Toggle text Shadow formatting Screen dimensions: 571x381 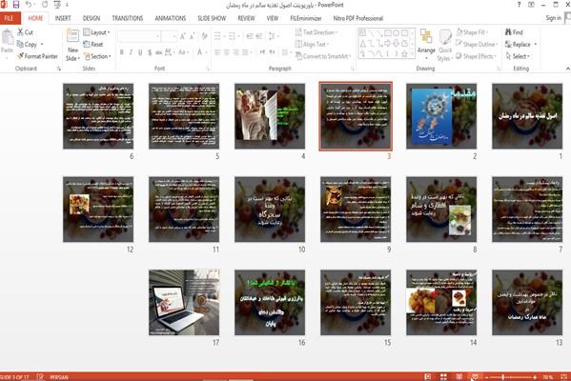point(150,52)
